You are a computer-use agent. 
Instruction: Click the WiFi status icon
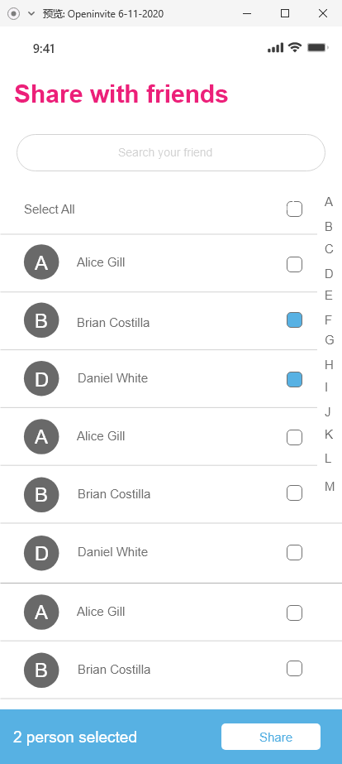[295, 47]
